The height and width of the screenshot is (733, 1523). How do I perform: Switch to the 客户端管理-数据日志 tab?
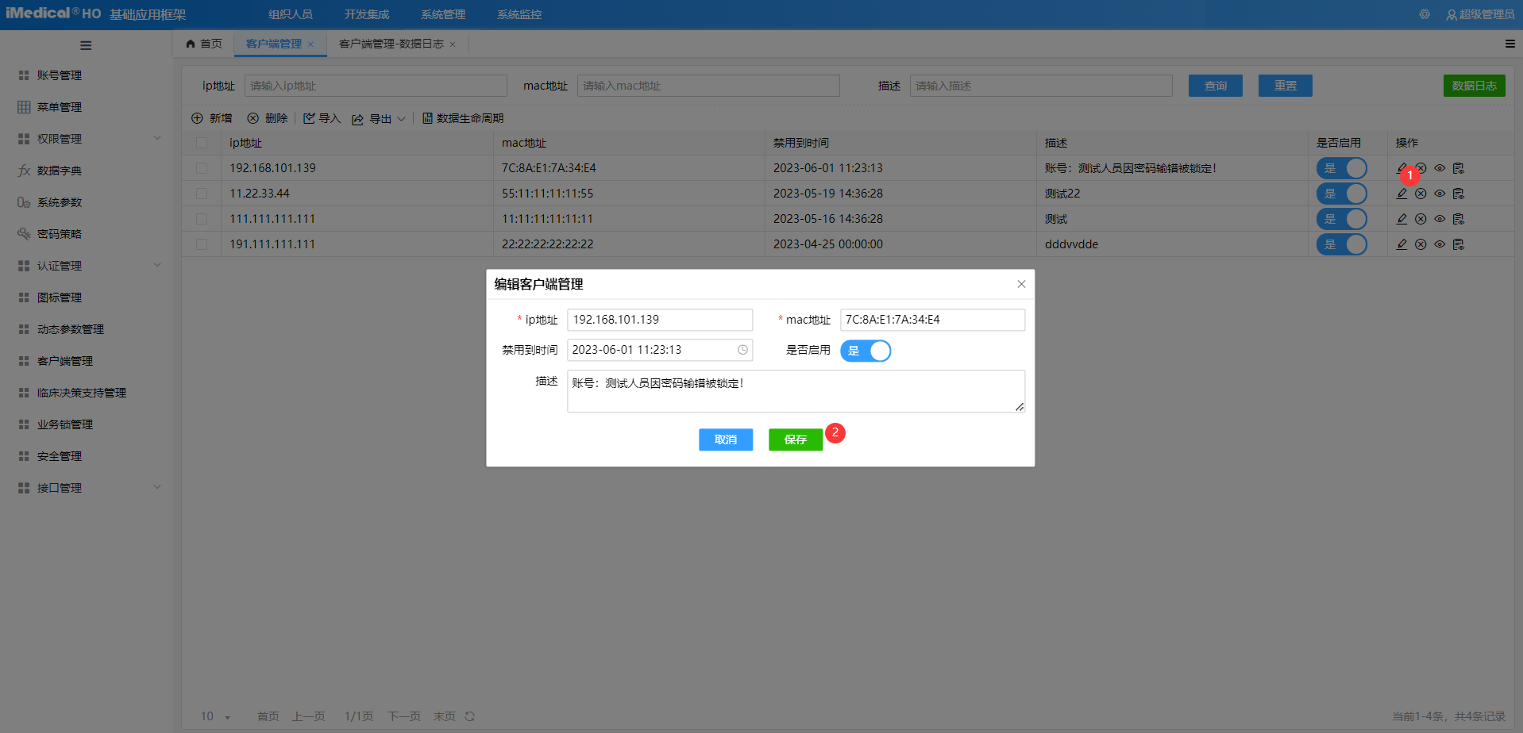pyautogui.click(x=391, y=44)
